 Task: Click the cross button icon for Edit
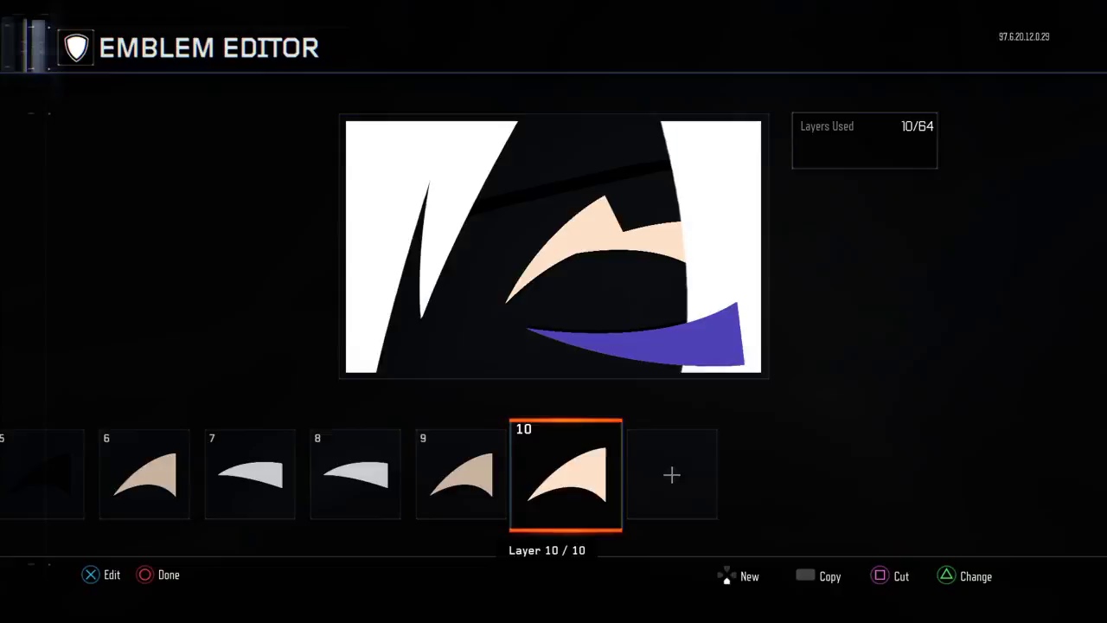pyautogui.click(x=91, y=575)
